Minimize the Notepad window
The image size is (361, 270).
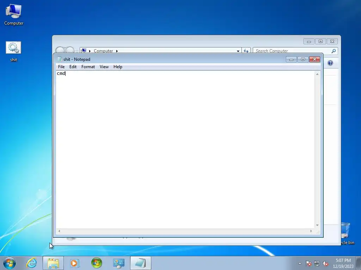(x=291, y=59)
